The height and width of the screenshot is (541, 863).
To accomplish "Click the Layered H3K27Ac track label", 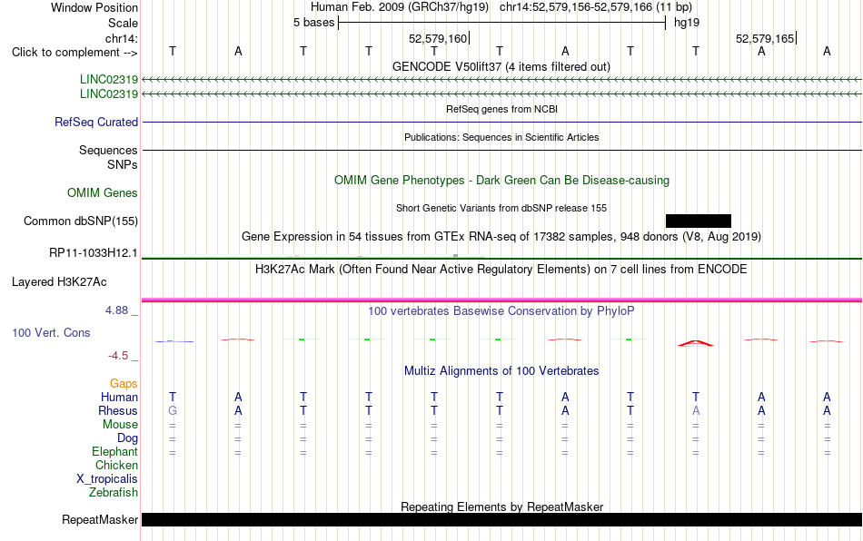I will pyautogui.click(x=59, y=282).
